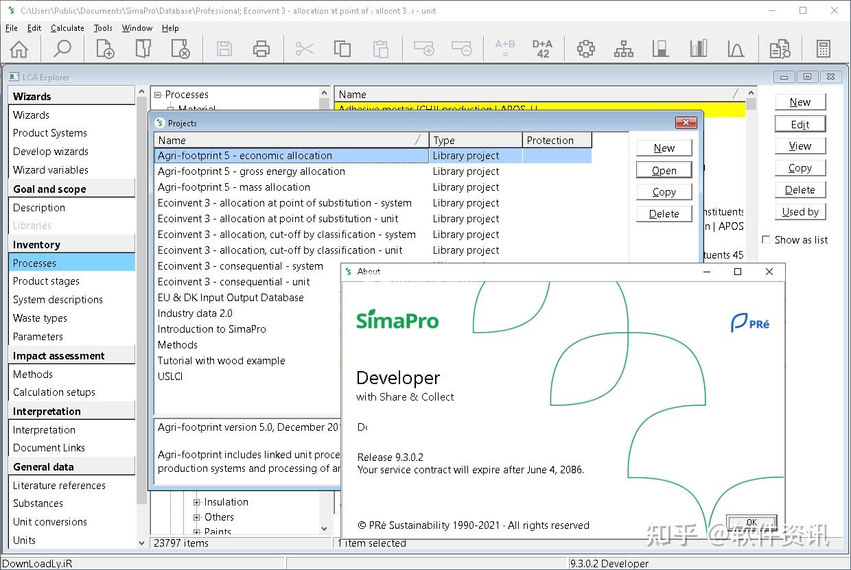The height and width of the screenshot is (570, 851).
Task: Open the Calculate menu
Action: click(67, 28)
